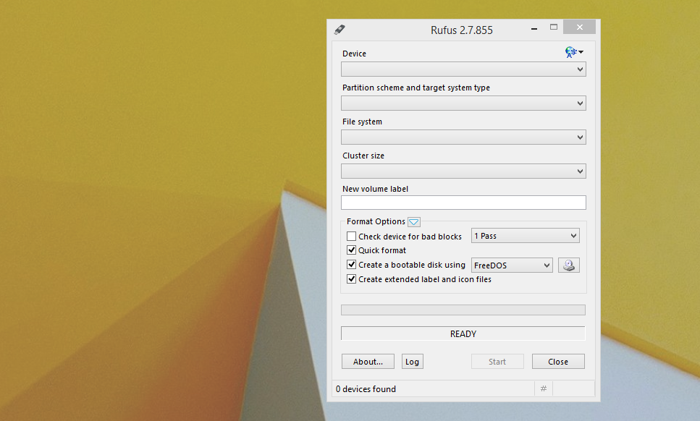Click the hash checksum # button

(x=544, y=389)
